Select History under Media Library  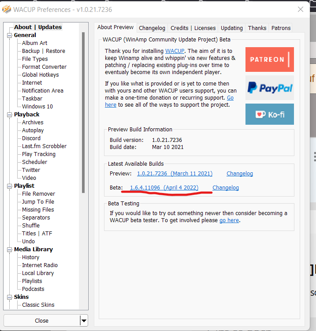click(31, 257)
